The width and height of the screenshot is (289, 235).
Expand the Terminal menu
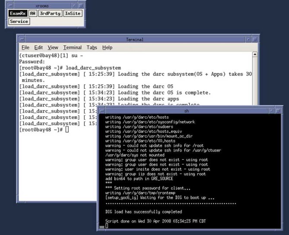(x=72, y=47)
